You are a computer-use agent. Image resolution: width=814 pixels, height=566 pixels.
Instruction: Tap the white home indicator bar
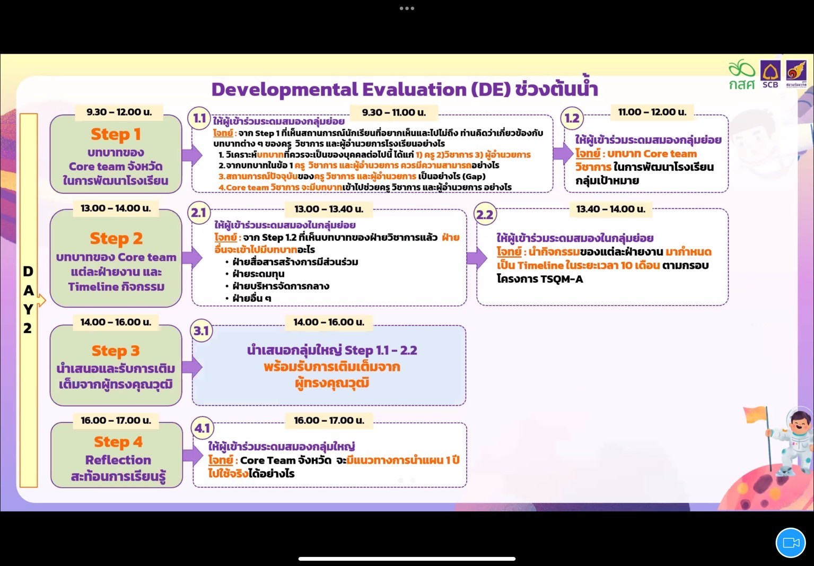point(407,559)
